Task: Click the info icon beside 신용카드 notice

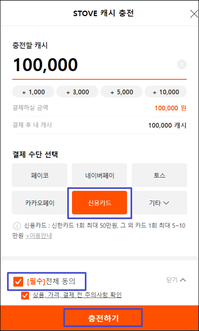Action: pyautogui.click(x=16, y=226)
